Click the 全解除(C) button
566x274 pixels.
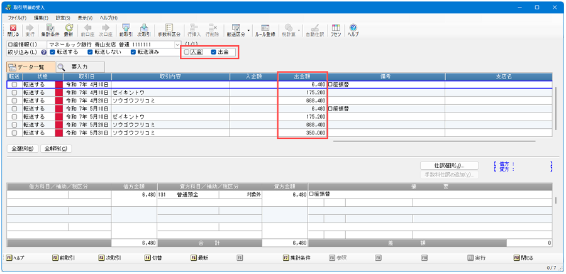[x=56, y=148]
